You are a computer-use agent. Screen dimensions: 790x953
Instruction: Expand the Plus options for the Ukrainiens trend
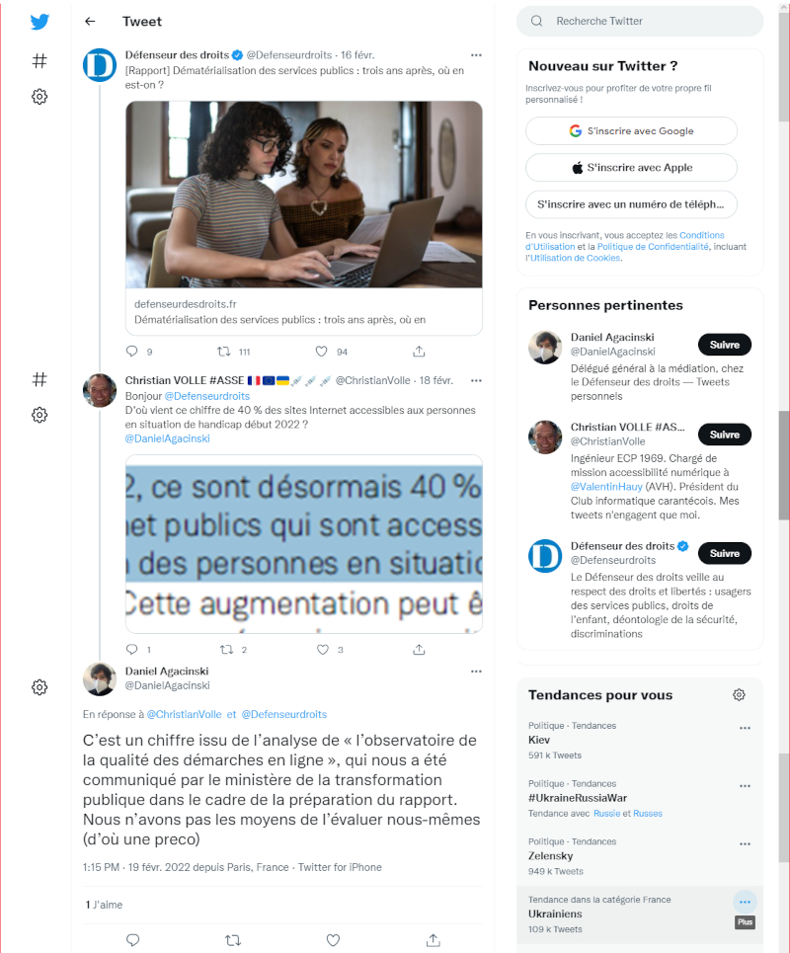pos(745,902)
